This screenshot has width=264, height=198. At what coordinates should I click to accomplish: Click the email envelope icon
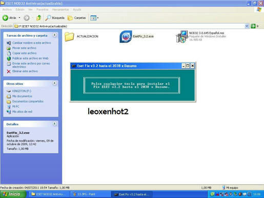9,64
